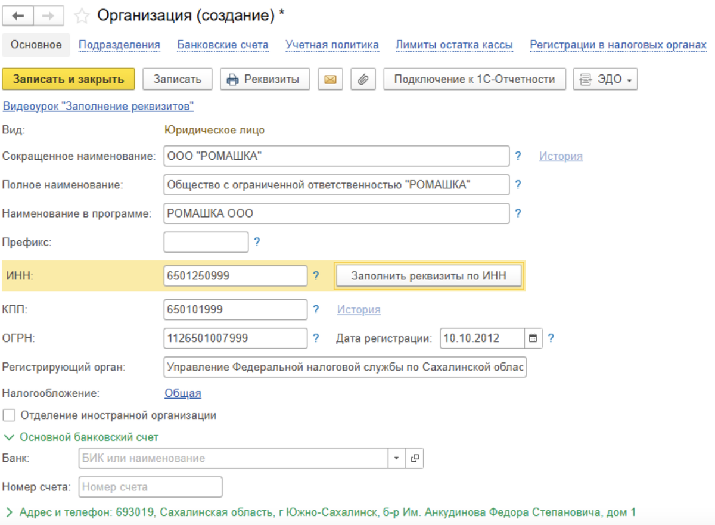
Task: Click Подключение к 1С-Отчетности button
Action: pos(475,79)
